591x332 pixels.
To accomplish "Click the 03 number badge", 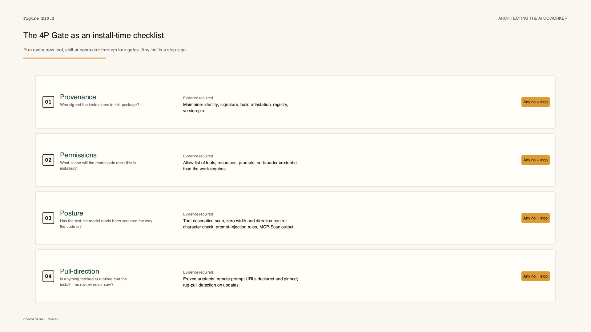I will pos(48,218).
